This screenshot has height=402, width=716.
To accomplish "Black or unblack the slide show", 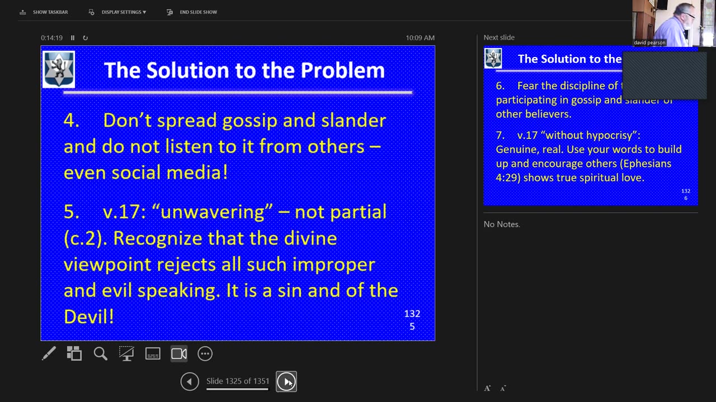I will coord(126,353).
